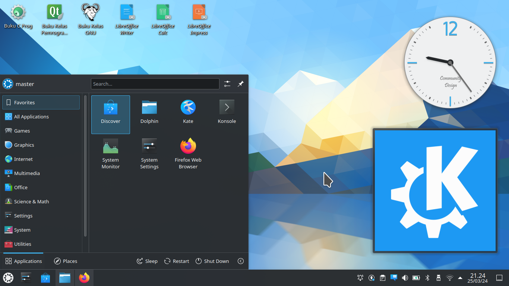Click the Restart button
Image resolution: width=509 pixels, height=286 pixels.
[177, 261]
